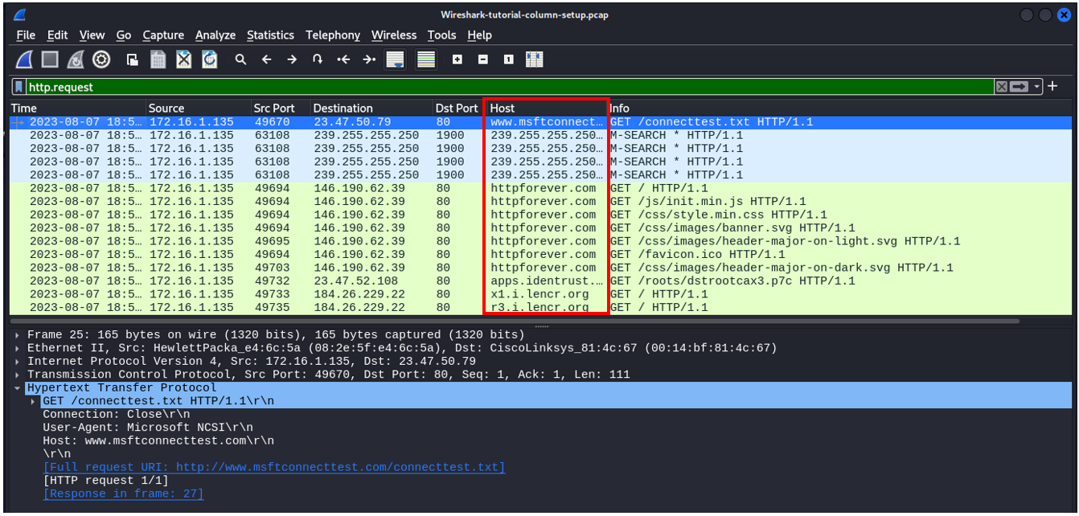Apply the display filter arrow button
Image resolution: width=1079 pixels, height=516 pixels.
(1020, 87)
